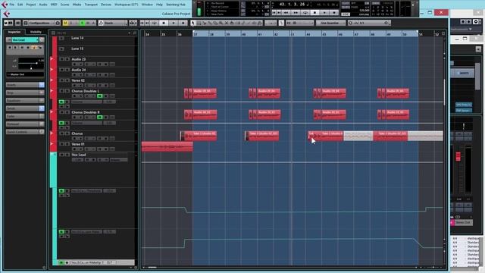Viewport: 485px width, 273px height.
Task: Open the Steinberg Hub menu
Action: pos(176,5)
